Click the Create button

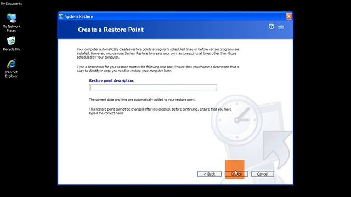click(236, 174)
